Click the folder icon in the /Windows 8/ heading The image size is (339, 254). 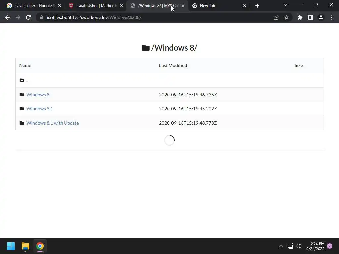pos(146,48)
